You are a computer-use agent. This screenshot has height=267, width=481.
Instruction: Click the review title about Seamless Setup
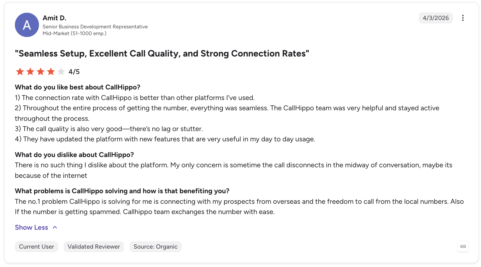click(162, 54)
